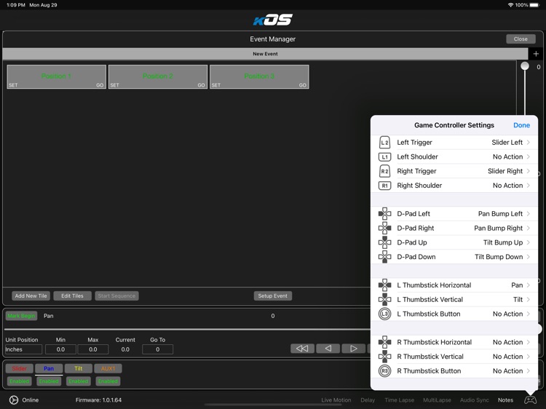Screen dimensions: 546x409
Task: Click the D-Pad Left icon
Action: (384, 214)
